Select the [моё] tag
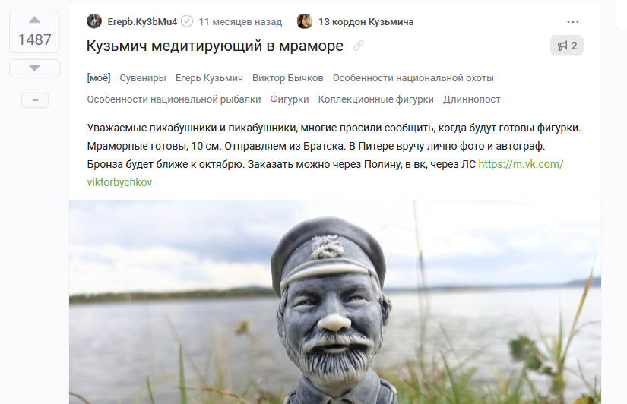This screenshot has height=404, width=627. 99,78
